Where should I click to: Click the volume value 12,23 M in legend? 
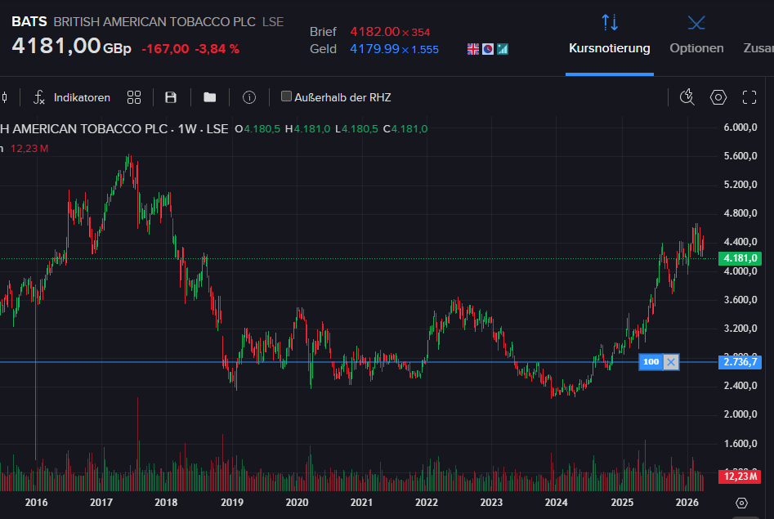coord(29,149)
